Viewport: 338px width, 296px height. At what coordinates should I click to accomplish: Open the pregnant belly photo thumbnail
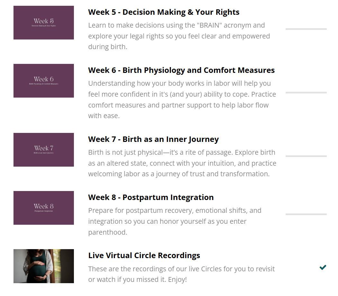pos(44,266)
